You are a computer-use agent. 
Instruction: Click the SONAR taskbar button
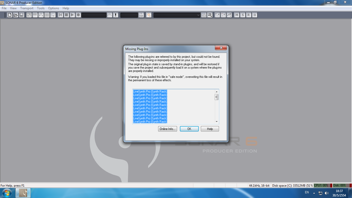(x=23, y=193)
